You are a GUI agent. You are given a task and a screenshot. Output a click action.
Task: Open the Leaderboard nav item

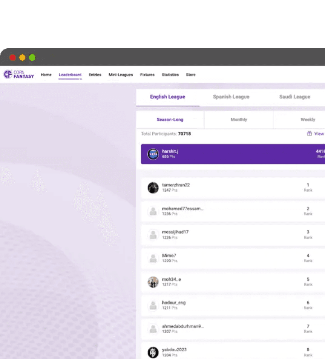[70, 75]
